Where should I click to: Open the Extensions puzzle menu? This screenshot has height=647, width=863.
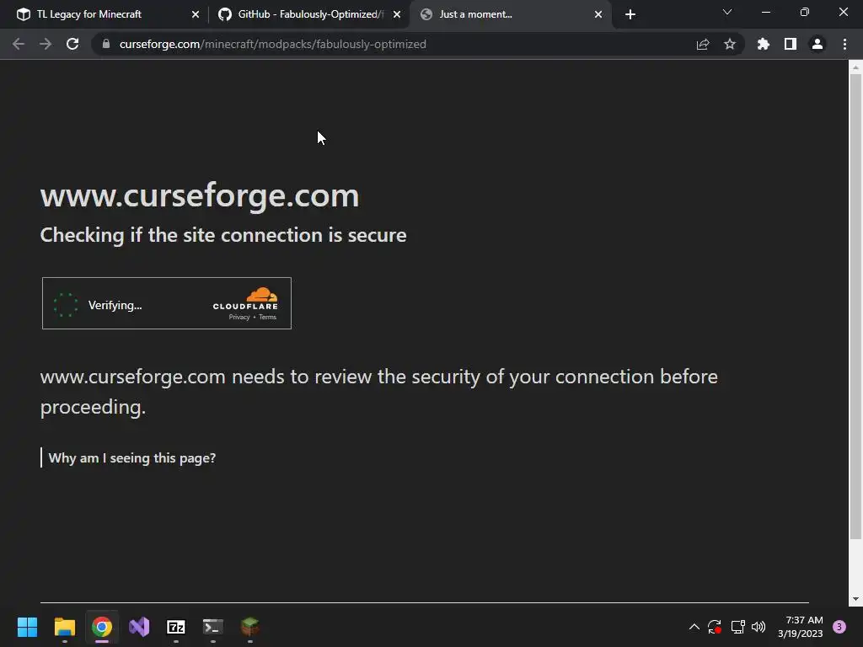pyautogui.click(x=764, y=44)
